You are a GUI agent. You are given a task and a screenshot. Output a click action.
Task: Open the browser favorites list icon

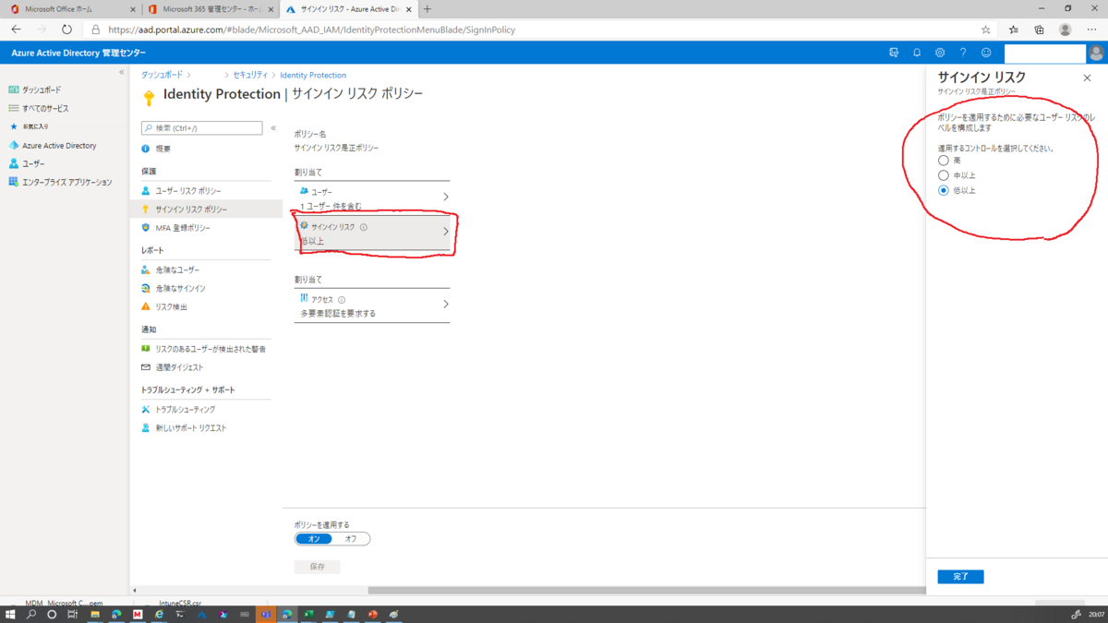1013,30
